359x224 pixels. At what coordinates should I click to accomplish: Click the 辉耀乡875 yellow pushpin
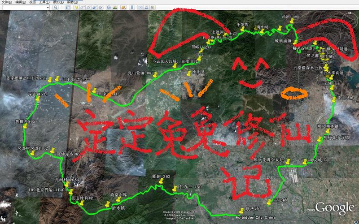[25, 126]
